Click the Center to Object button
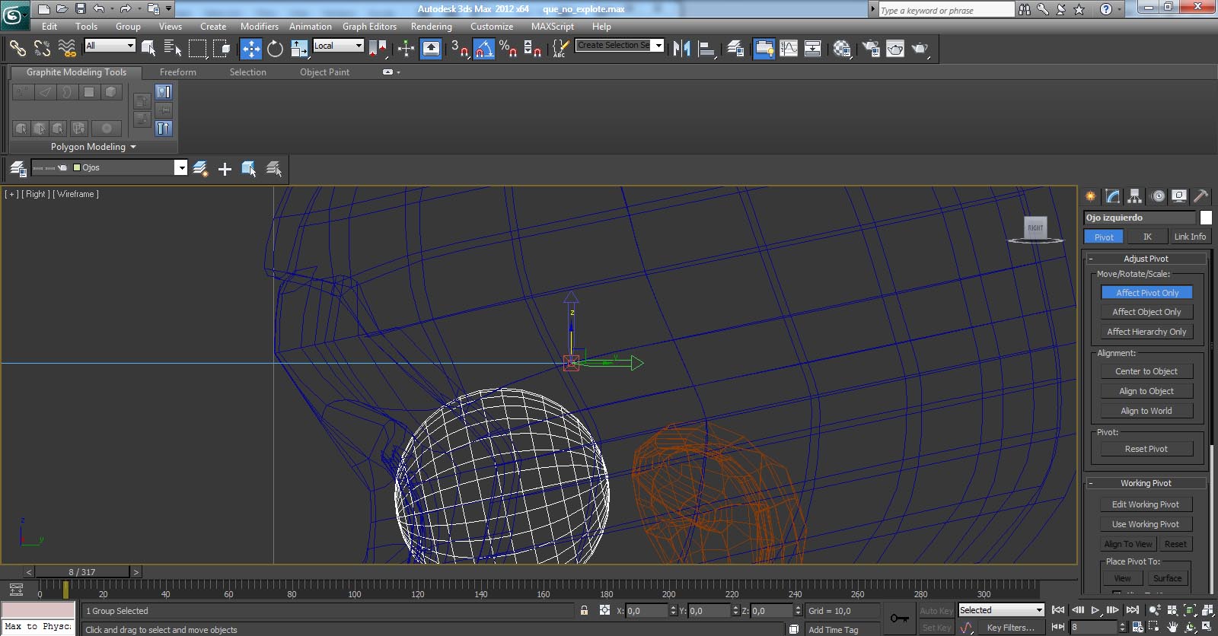The height and width of the screenshot is (636, 1218). pyautogui.click(x=1146, y=371)
